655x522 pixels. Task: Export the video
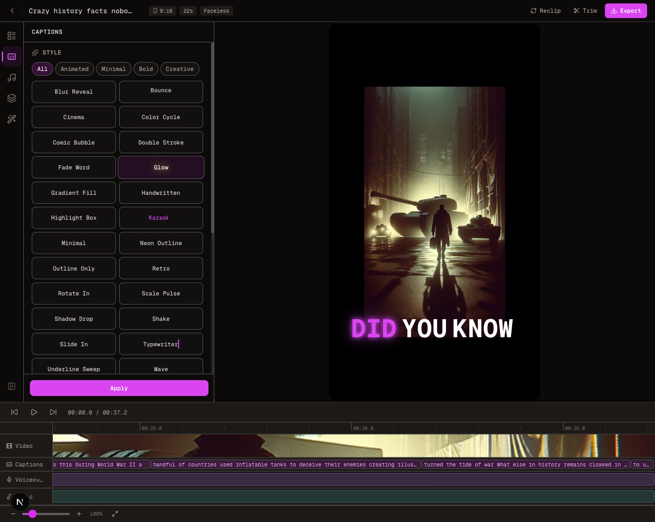point(625,11)
